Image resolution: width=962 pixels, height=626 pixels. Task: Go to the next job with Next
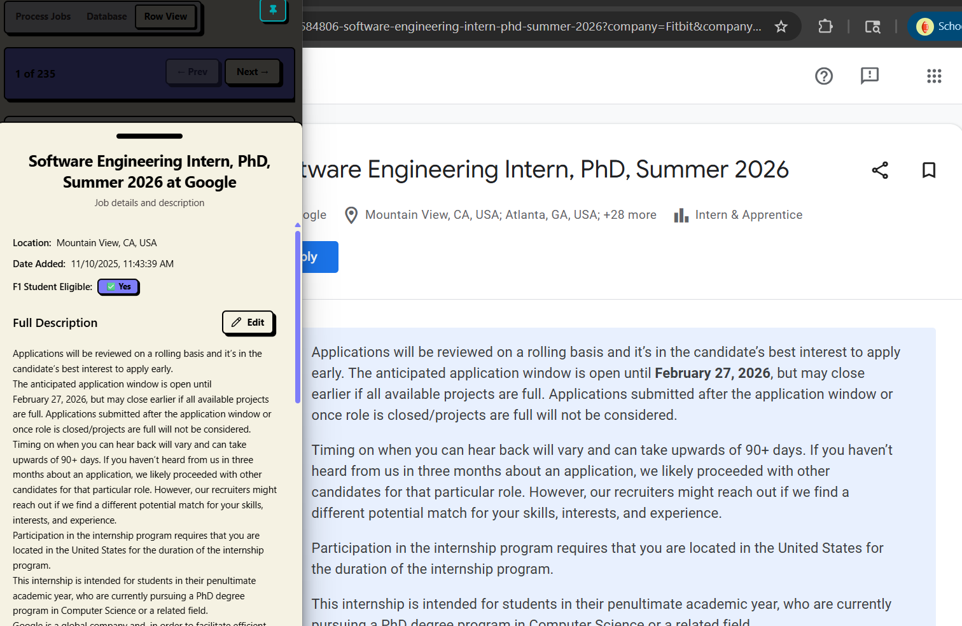click(252, 72)
